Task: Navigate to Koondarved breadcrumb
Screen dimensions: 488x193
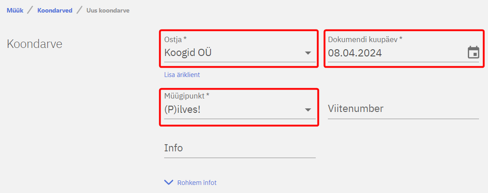Action: click(55, 10)
